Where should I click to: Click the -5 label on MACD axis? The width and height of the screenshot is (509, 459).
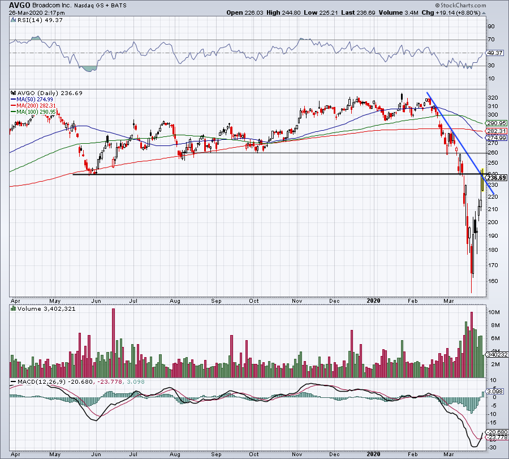point(493,405)
